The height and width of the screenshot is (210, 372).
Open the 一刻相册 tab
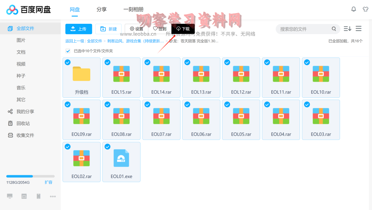pos(134,9)
